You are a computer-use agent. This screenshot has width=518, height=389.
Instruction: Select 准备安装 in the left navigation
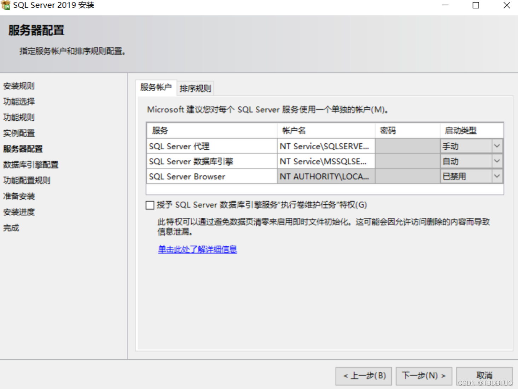[18, 196]
